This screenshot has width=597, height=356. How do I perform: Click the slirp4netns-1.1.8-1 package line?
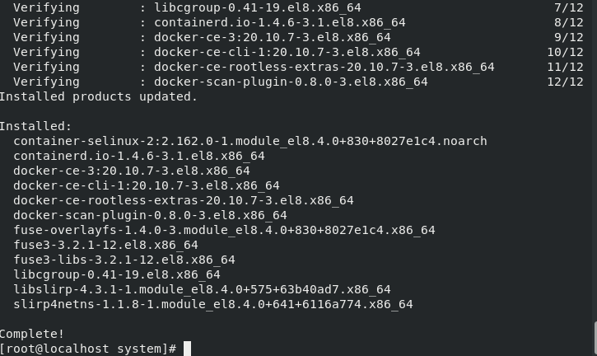click(x=213, y=304)
